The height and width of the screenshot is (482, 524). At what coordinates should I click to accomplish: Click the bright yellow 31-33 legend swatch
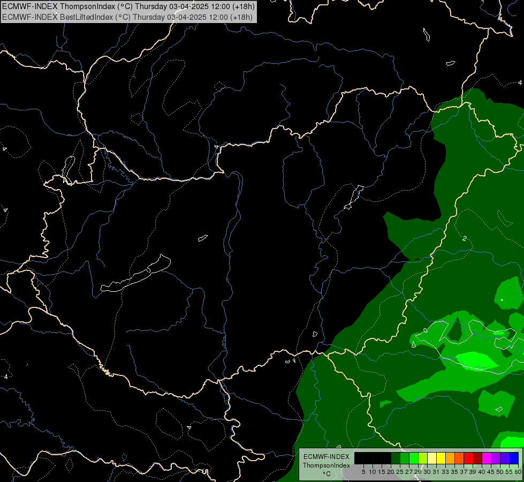coord(441,458)
